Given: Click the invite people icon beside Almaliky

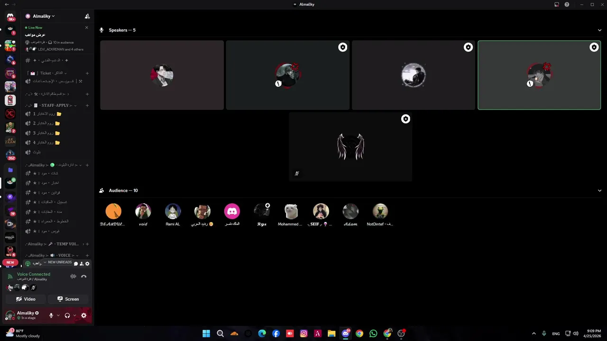Looking at the screenshot, I should click(87, 16).
